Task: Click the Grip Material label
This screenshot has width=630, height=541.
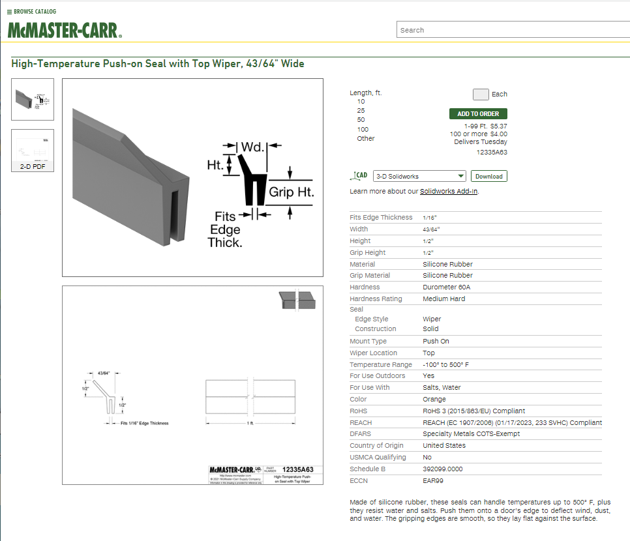Action: (370, 276)
